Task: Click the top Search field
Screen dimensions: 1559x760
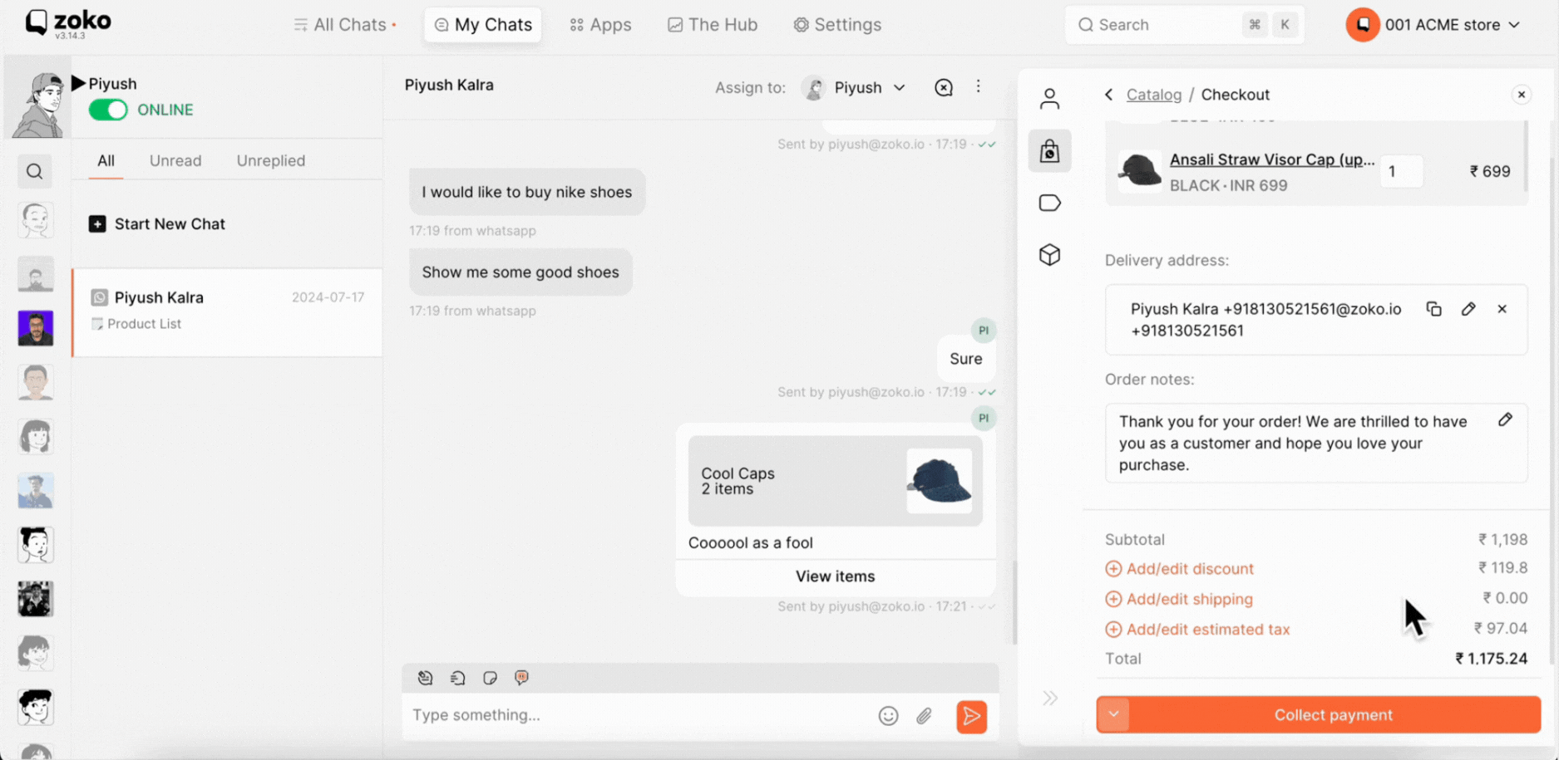Action: pyautogui.click(x=1184, y=25)
